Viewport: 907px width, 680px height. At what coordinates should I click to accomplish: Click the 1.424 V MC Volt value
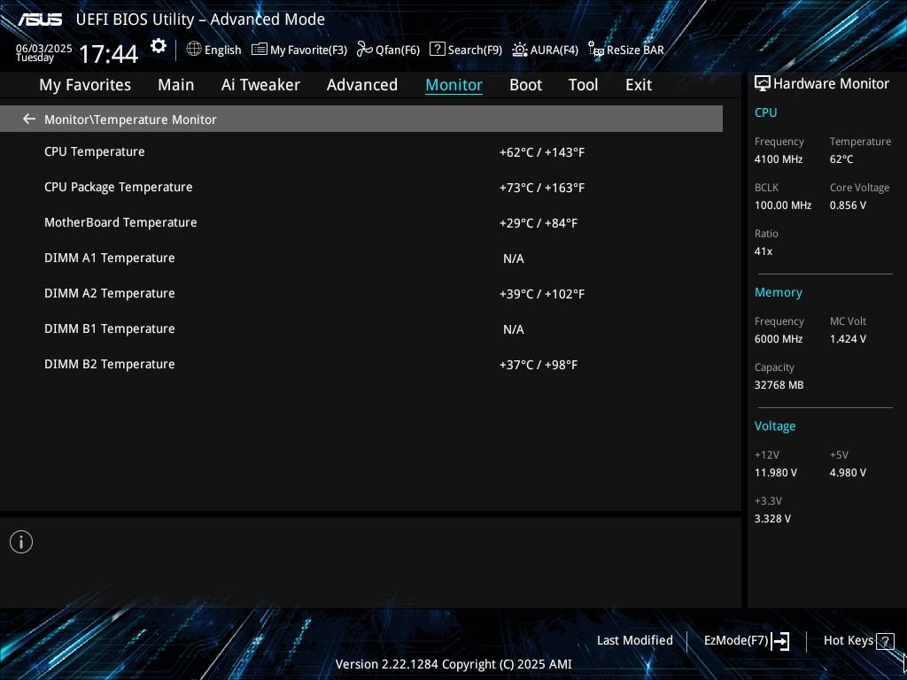848,339
